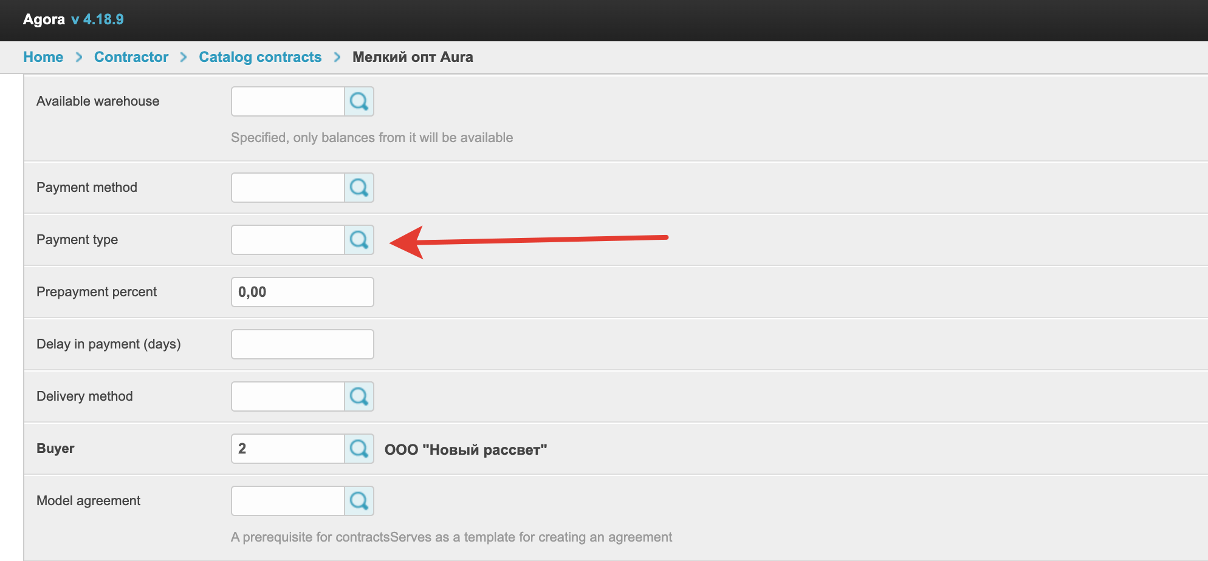Open the Model agreement search lookup icon
This screenshot has width=1208, height=561.
(359, 501)
